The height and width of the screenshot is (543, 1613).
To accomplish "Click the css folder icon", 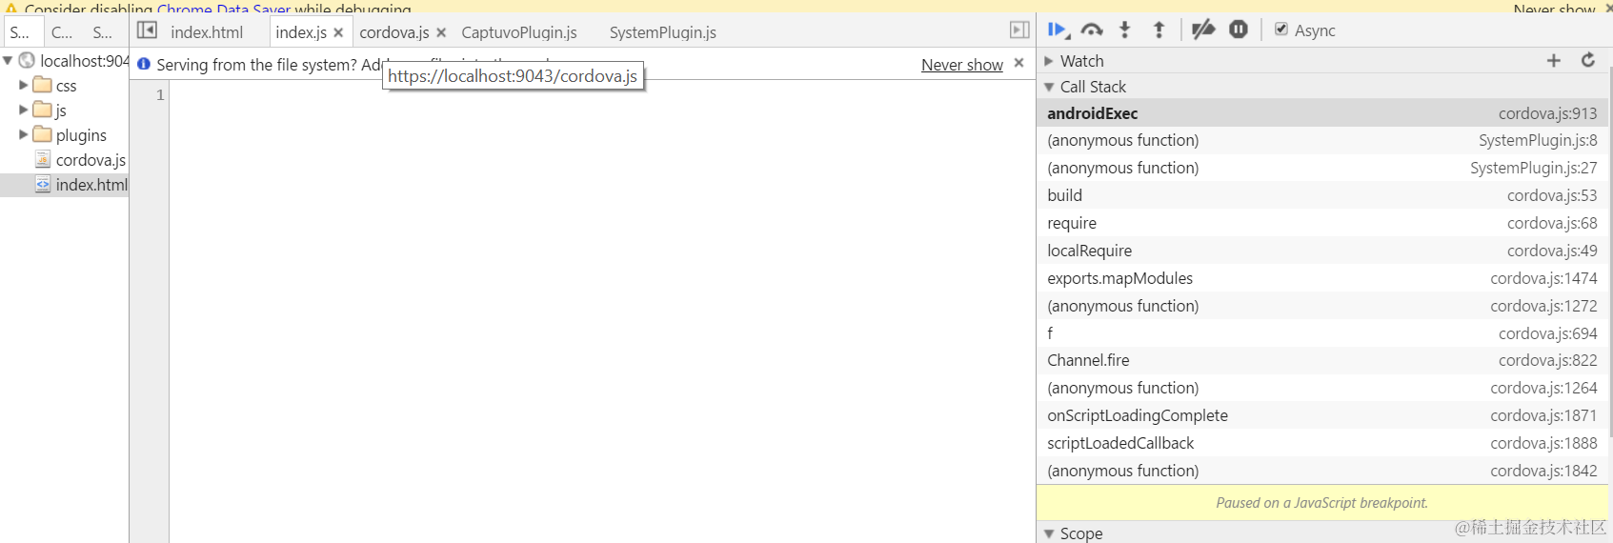I will point(42,85).
